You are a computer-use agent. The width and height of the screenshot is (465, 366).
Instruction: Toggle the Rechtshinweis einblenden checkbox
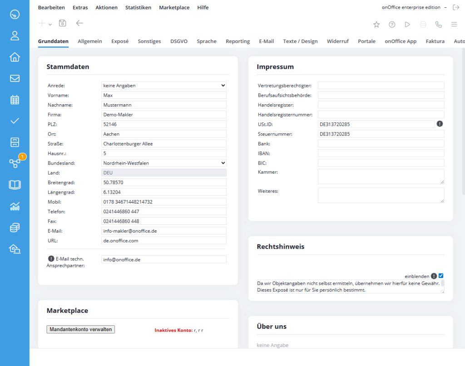[441, 276]
